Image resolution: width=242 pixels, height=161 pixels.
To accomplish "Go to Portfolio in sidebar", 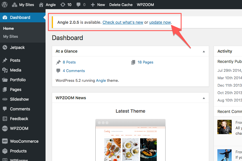I will (x=18, y=80).
